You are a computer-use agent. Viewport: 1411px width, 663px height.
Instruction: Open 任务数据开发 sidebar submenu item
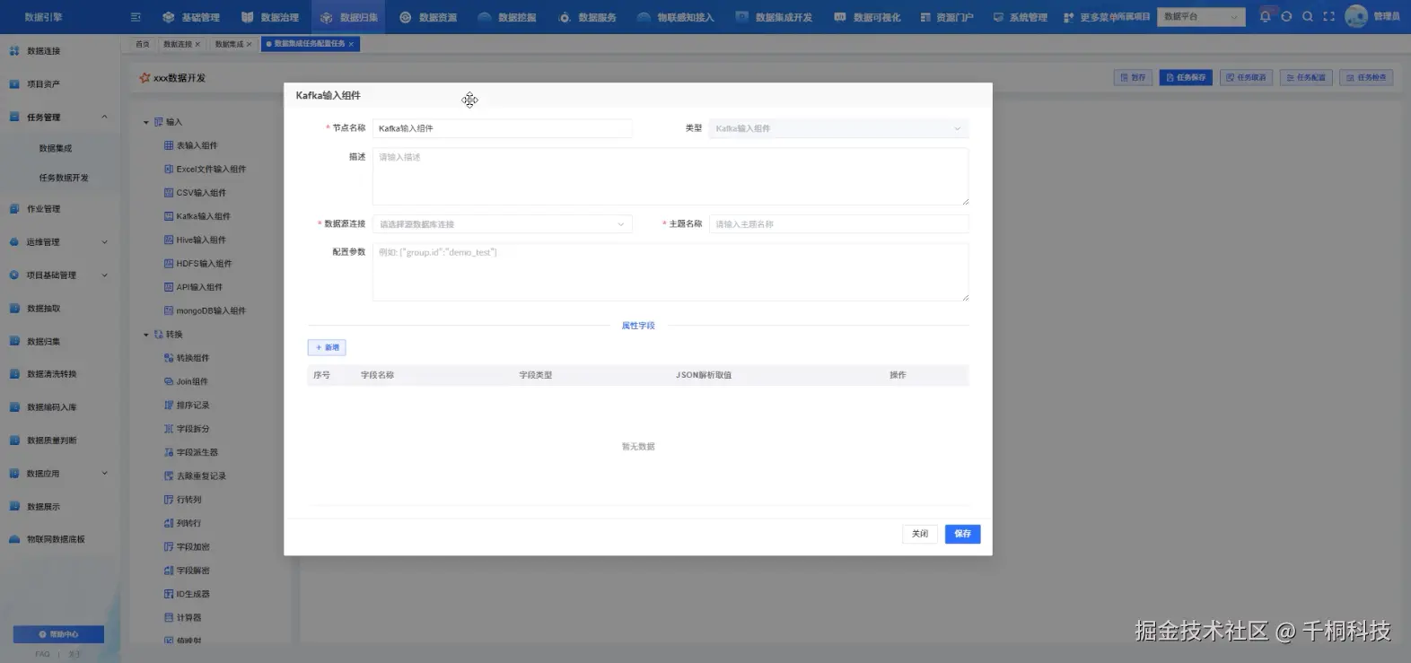coord(63,178)
